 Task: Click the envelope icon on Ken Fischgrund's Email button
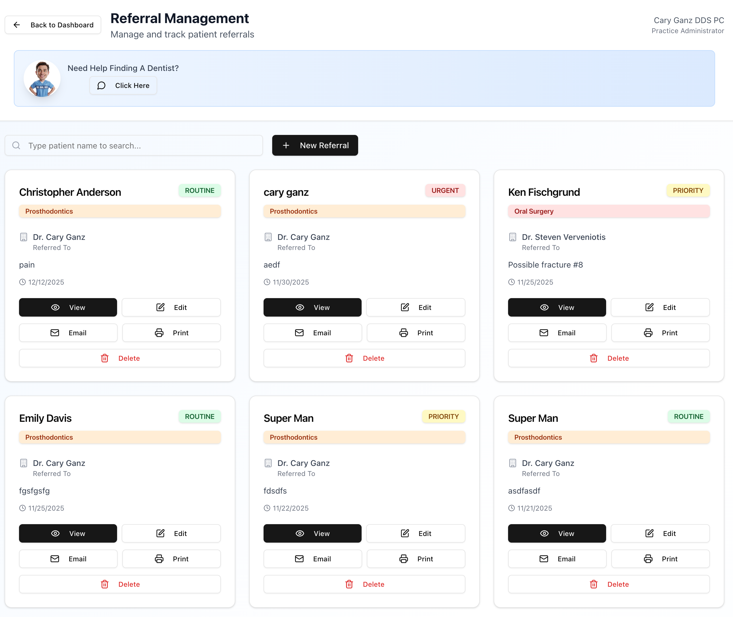pyautogui.click(x=544, y=333)
